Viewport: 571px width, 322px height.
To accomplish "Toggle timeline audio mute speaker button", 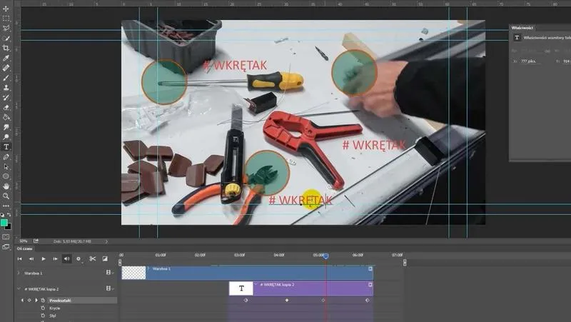I will pyautogui.click(x=67, y=258).
